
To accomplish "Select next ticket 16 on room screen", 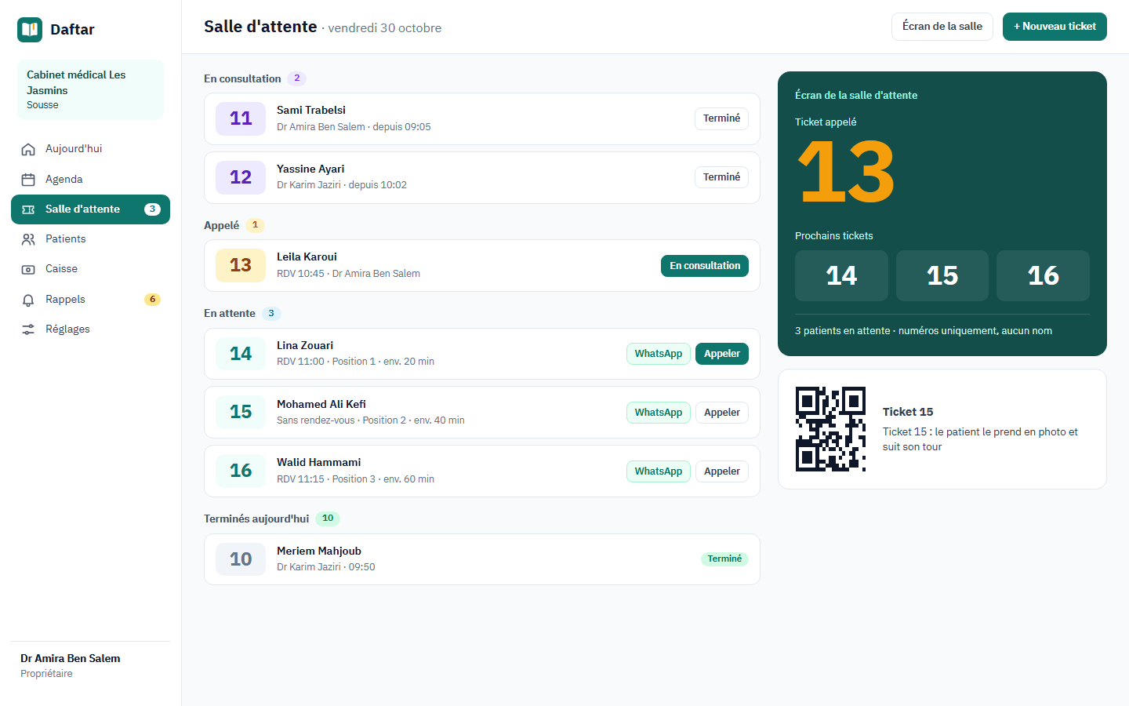I will point(1043,275).
